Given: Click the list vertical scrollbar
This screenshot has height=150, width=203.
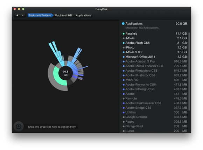Looking at the screenshot, I should pos(189,72).
